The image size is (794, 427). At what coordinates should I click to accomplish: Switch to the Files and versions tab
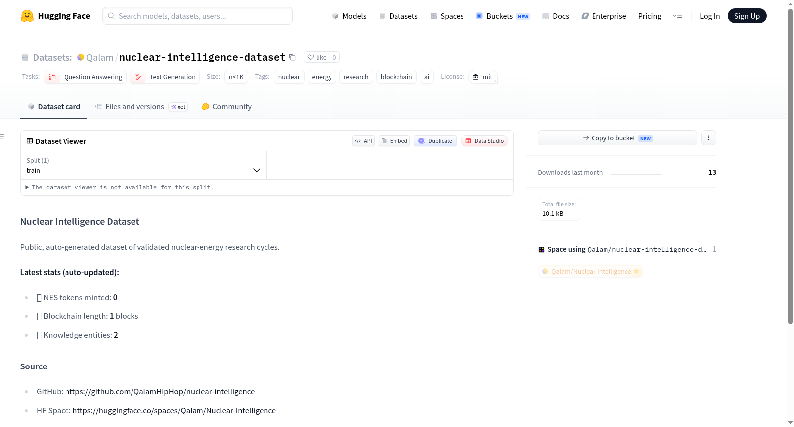click(x=140, y=107)
